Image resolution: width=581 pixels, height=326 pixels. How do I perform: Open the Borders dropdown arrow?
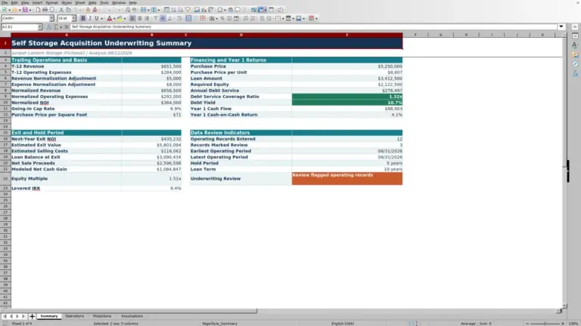pyautogui.click(x=283, y=18)
